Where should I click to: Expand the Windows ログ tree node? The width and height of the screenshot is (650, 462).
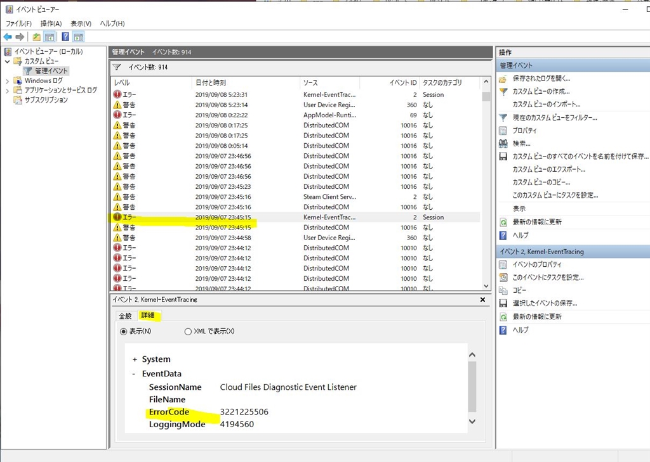click(7, 80)
